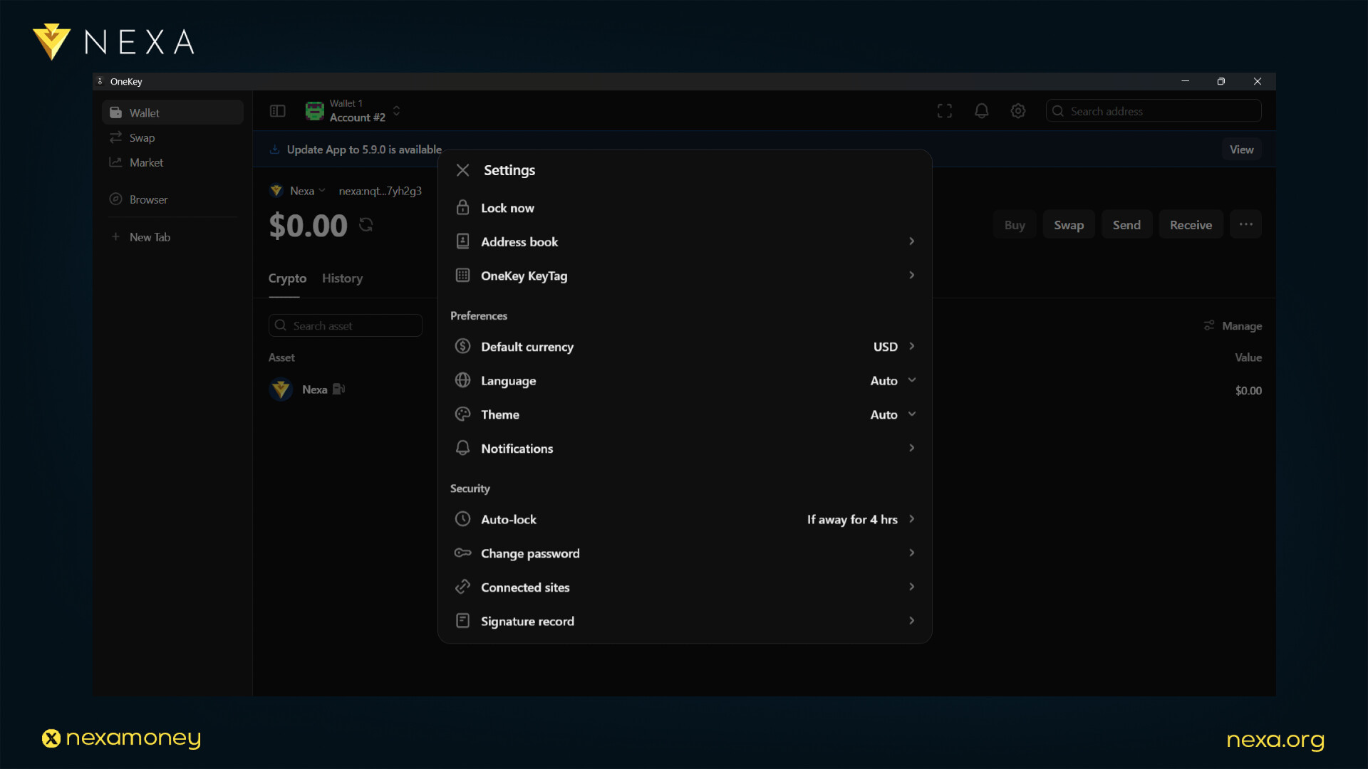Image resolution: width=1368 pixels, height=769 pixels.
Task: Open Address book settings
Action: click(684, 241)
